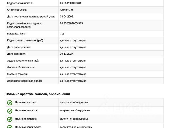The image size is (170, 128).
Task: Click green checkmark beside Наличие арестов
Action: (x=10, y=102)
